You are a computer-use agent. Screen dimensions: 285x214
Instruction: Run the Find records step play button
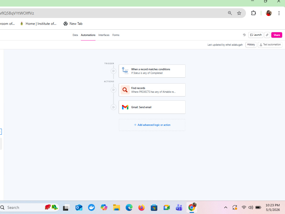pyautogui.click(x=113, y=90)
